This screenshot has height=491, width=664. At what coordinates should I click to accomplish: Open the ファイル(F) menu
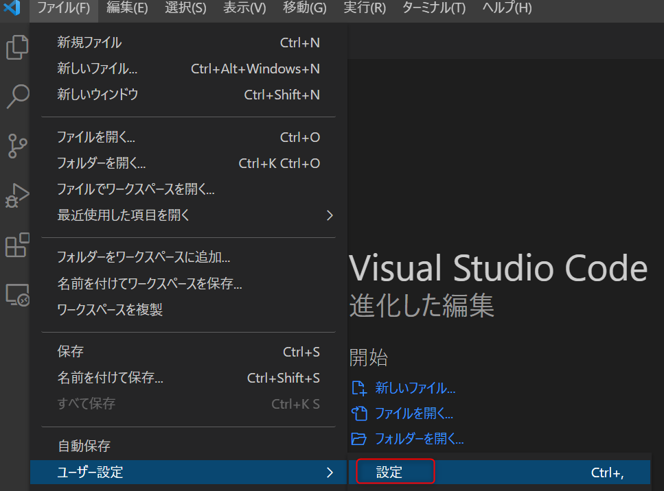[64, 8]
